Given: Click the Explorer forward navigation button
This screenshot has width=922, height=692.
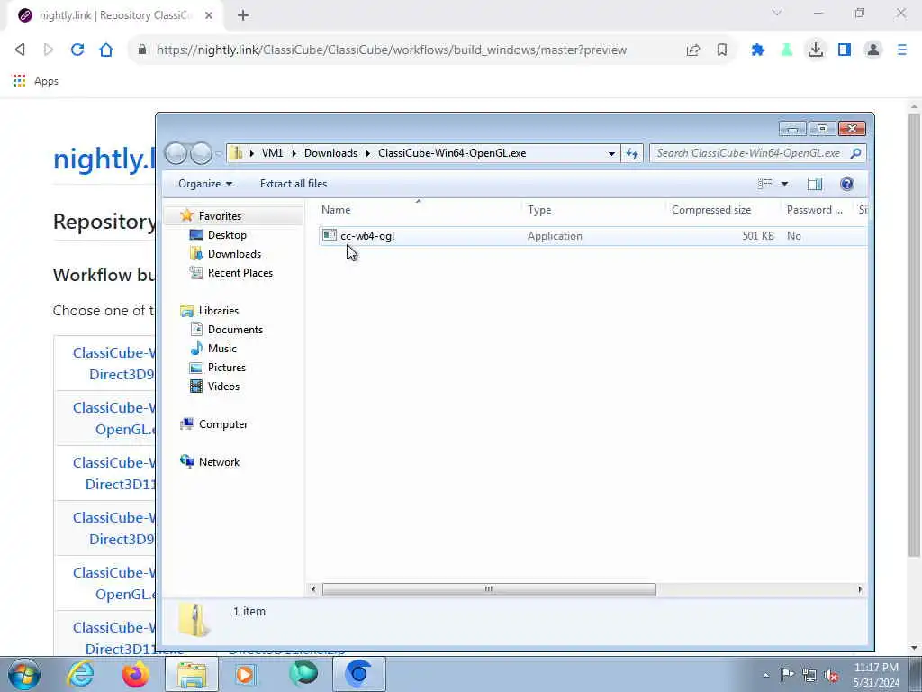Looking at the screenshot, I should pyautogui.click(x=201, y=153).
